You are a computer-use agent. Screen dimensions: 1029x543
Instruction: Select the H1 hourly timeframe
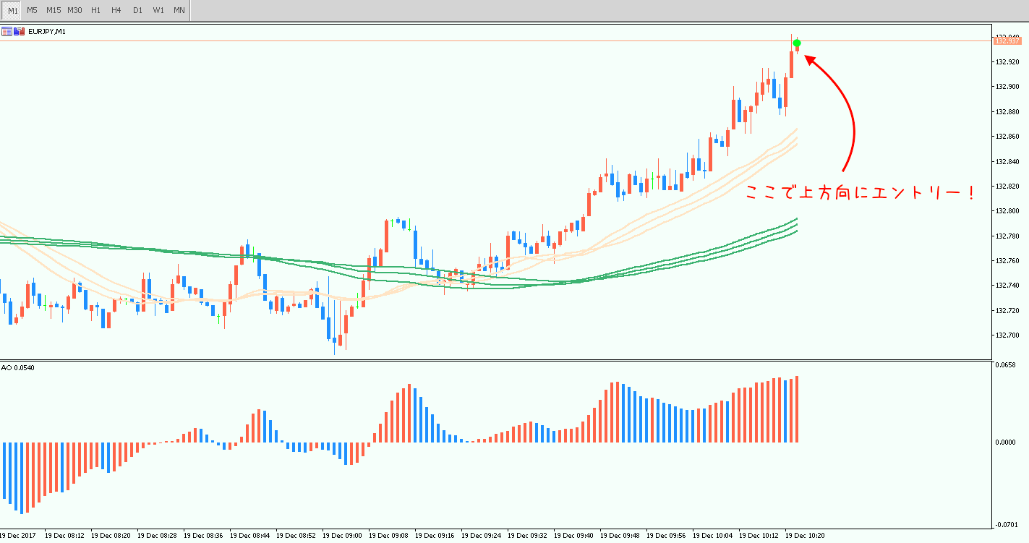(96, 10)
